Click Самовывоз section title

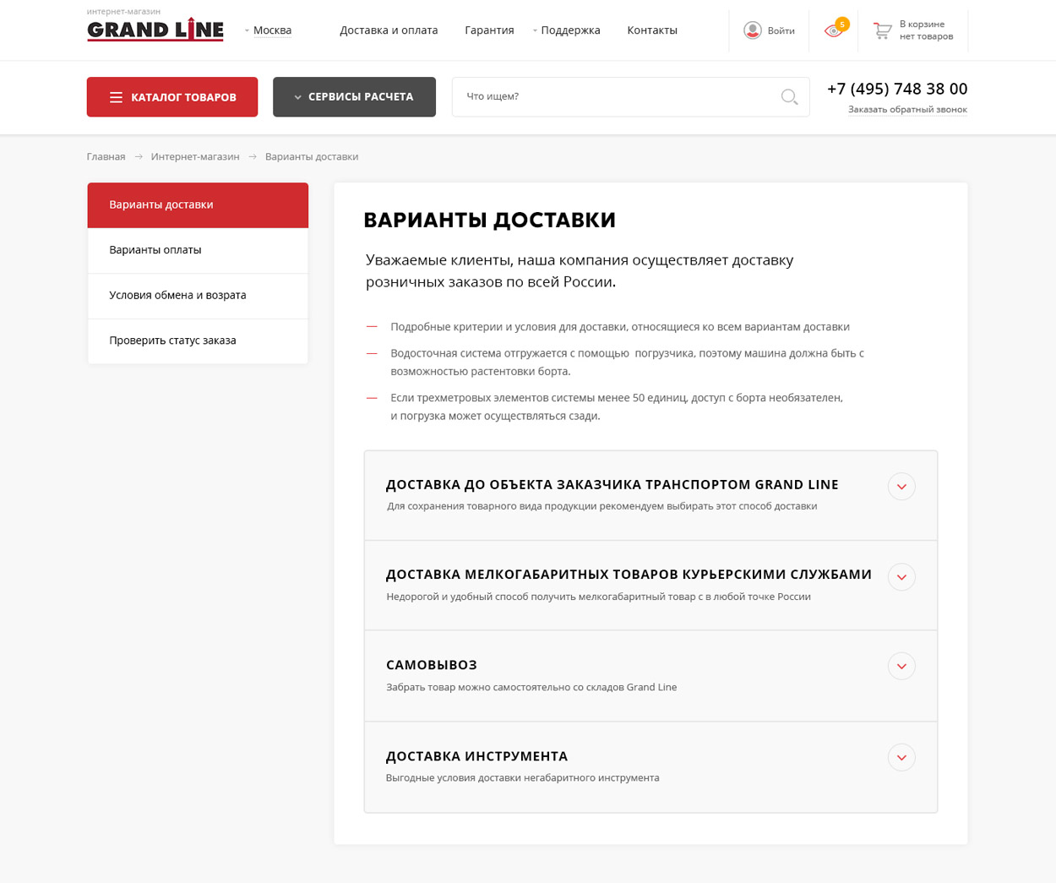(432, 665)
